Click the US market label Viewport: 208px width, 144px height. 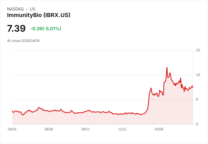32,9
